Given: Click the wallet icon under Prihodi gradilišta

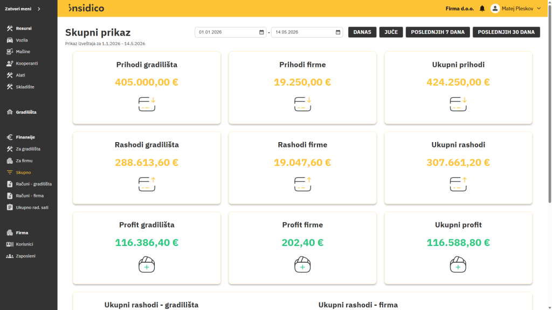Looking at the screenshot, I should [x=147, y=104].
